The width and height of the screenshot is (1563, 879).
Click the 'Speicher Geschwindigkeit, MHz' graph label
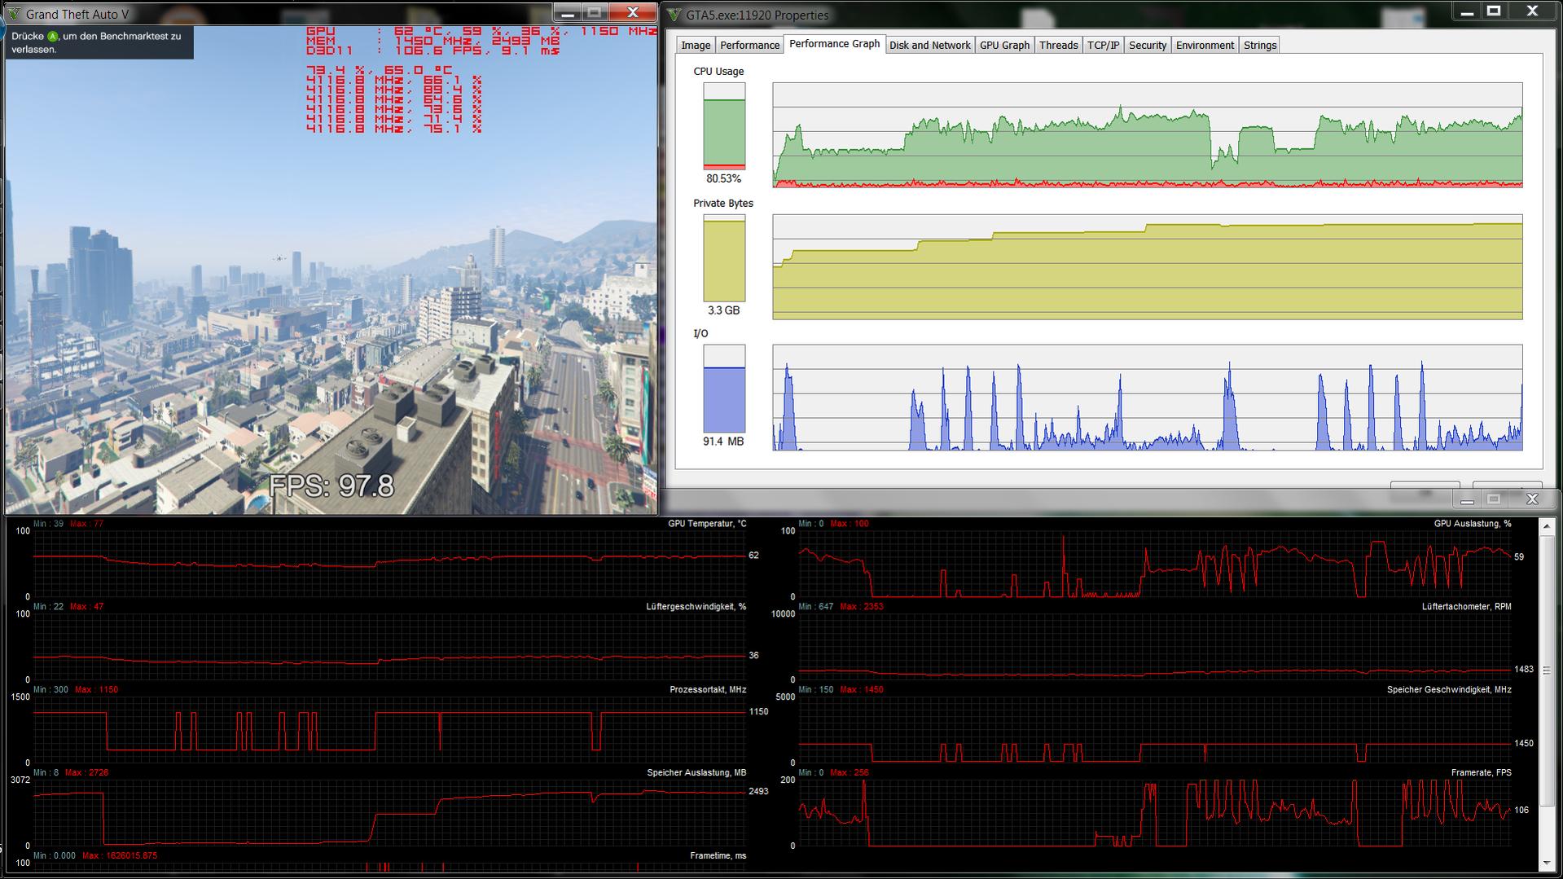[1449, 690]
